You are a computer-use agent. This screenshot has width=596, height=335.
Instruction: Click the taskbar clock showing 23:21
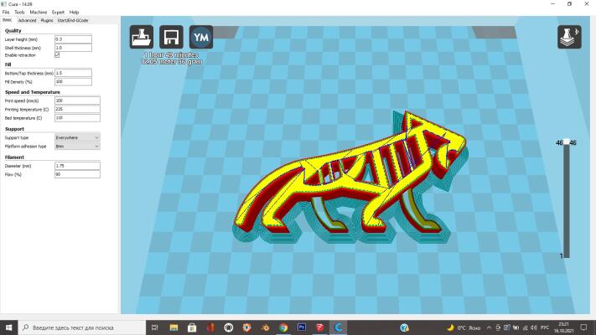(563, 327)
